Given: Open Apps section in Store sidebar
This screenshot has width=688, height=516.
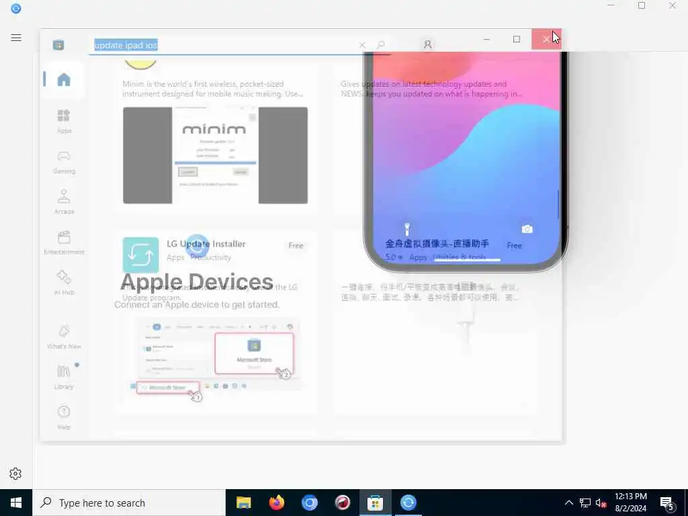Looking at the screenshot, I should [64, 121].
